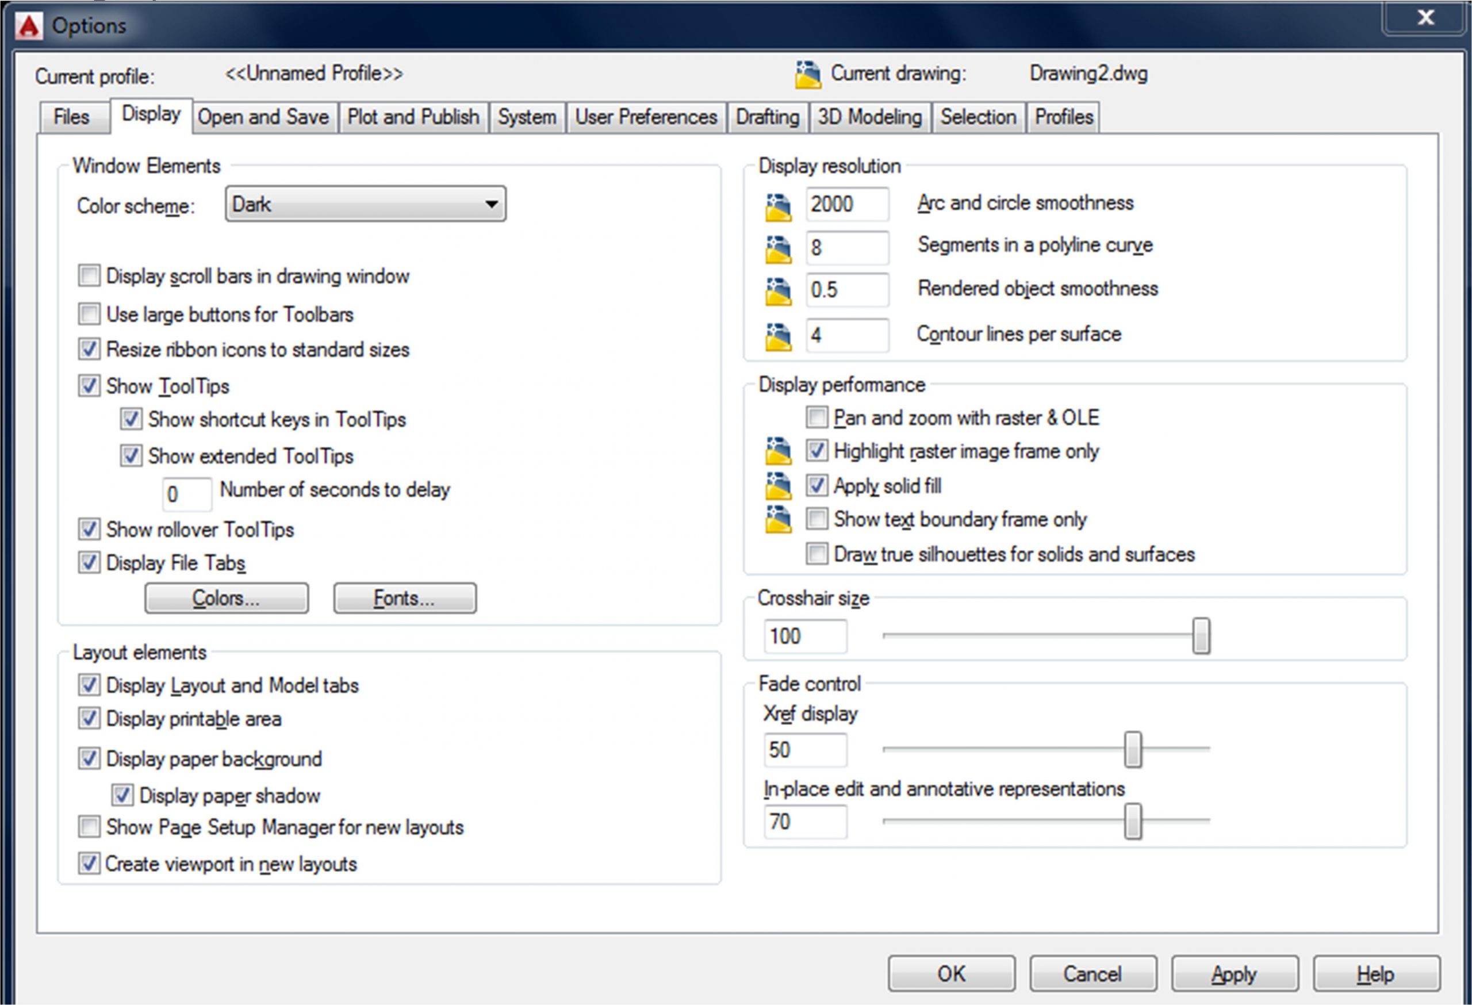Open the Plot and Publish tab
This screenshot has width=1472, height=1005.
[x=413, y=117]
